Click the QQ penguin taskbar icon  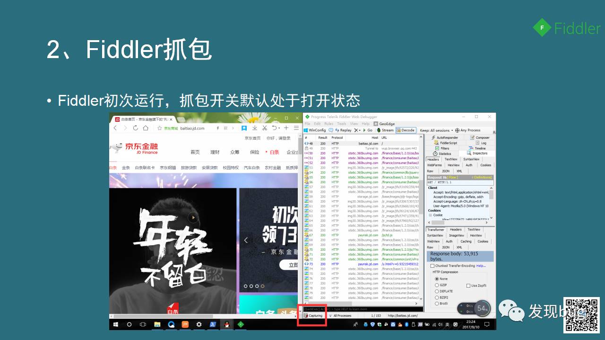(227, 324)
